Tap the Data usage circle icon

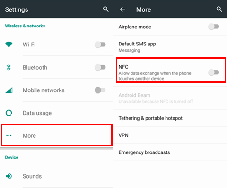[9, 113]
